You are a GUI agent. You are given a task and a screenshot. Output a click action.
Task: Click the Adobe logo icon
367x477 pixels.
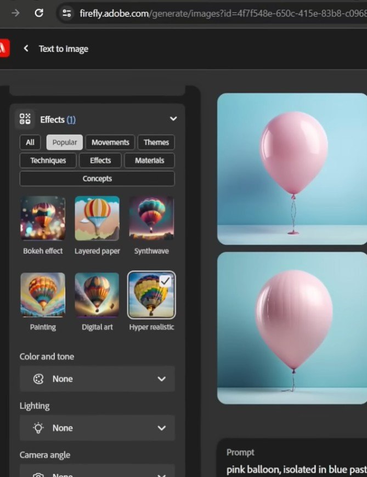coord(3,49)
